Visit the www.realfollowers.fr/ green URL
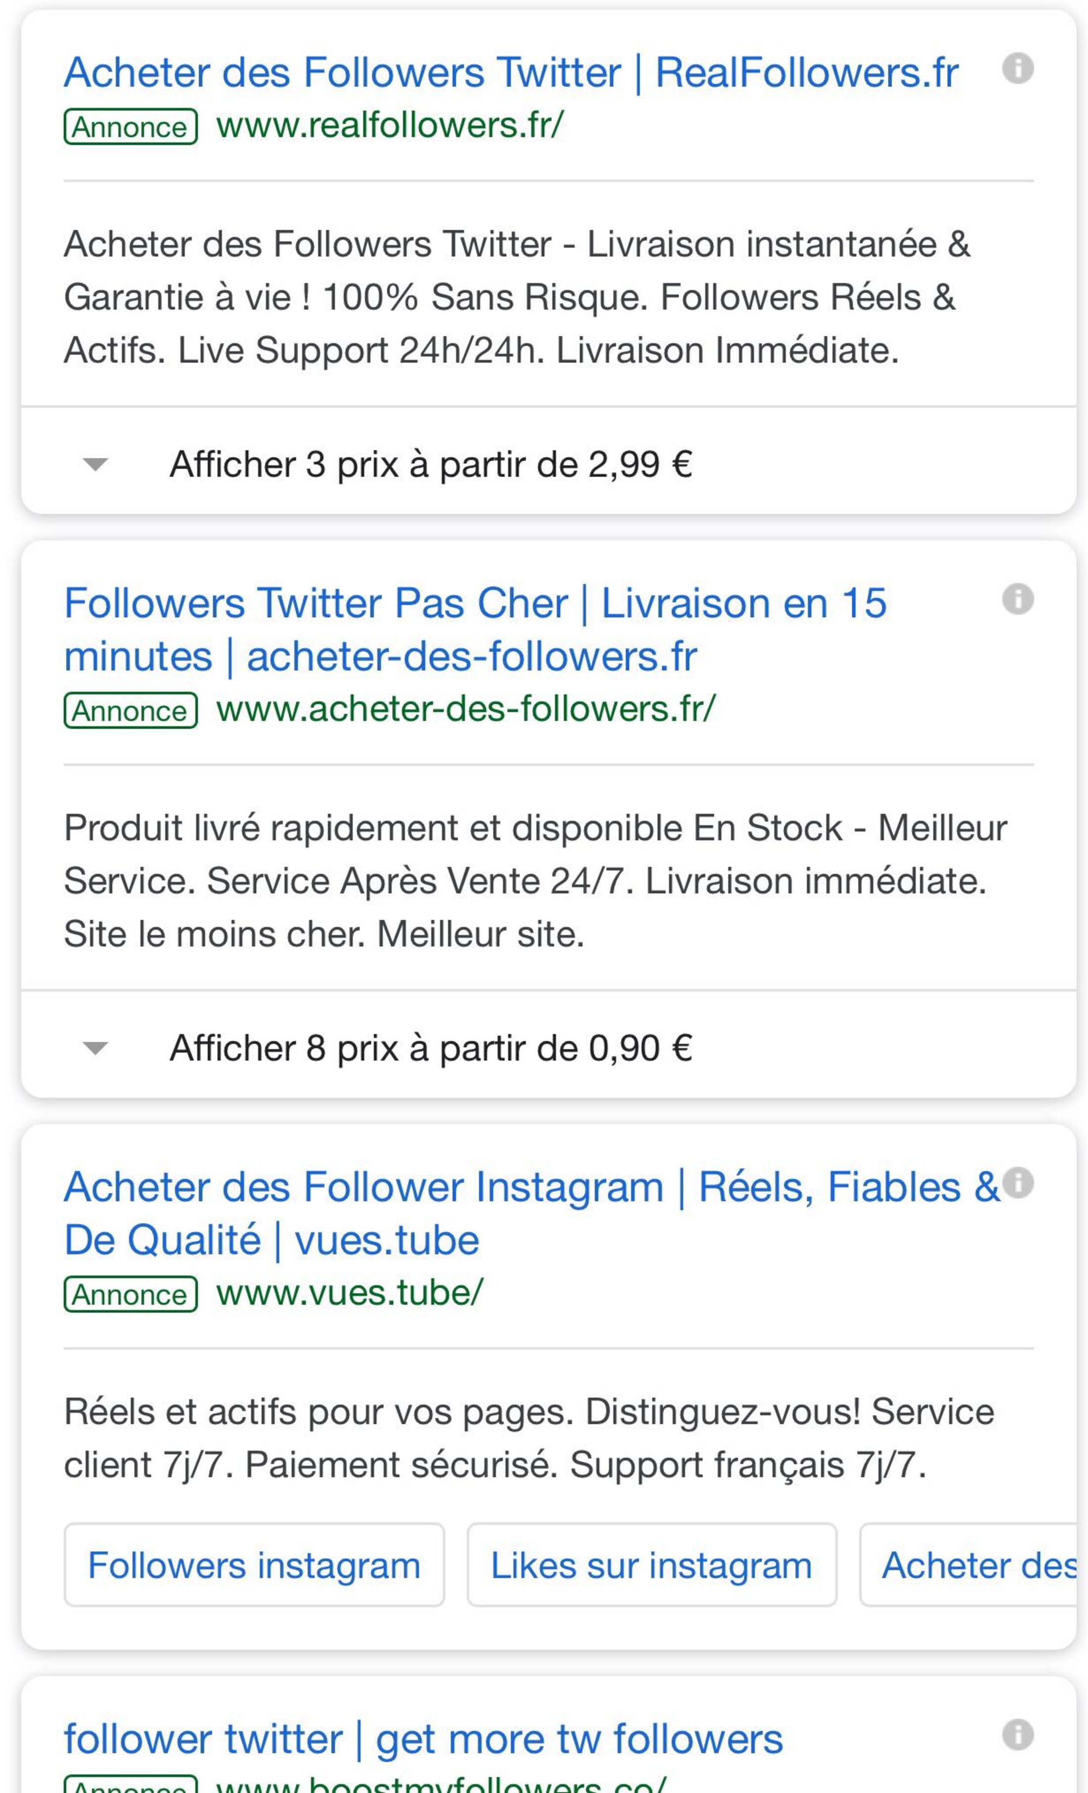 390,125
